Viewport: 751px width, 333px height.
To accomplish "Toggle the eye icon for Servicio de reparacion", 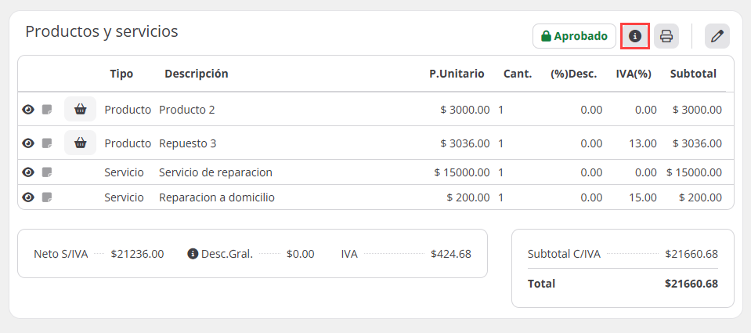I will (x=28, y=172).
